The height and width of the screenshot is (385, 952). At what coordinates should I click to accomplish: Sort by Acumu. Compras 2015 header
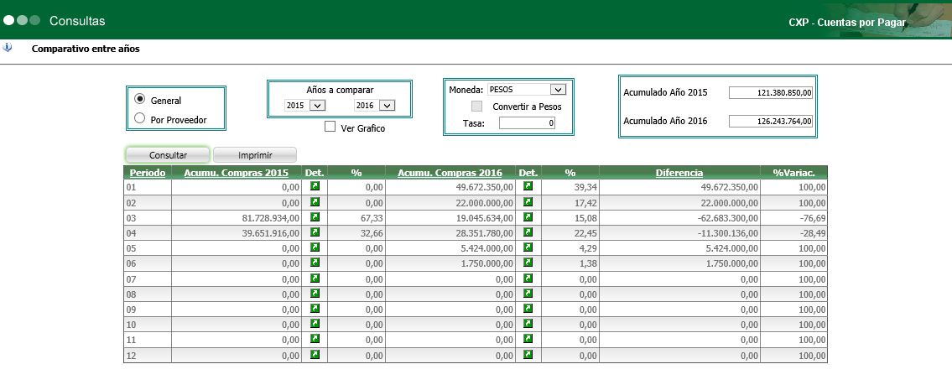[x=237, y=173]
